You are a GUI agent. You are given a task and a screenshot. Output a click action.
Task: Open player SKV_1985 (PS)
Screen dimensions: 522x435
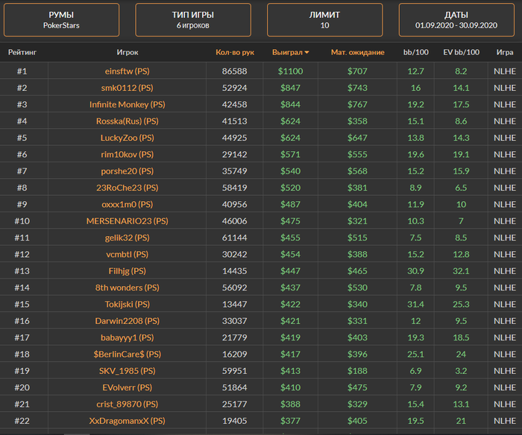click(x=128, y=370)
